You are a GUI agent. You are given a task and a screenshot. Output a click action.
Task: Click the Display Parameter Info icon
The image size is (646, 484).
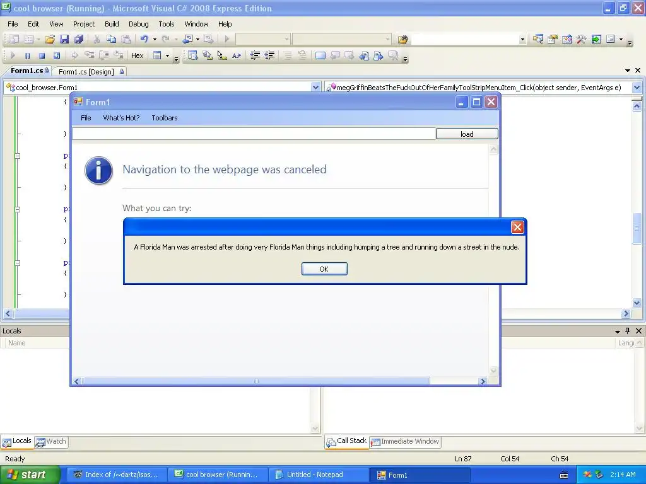coord(207,55)
